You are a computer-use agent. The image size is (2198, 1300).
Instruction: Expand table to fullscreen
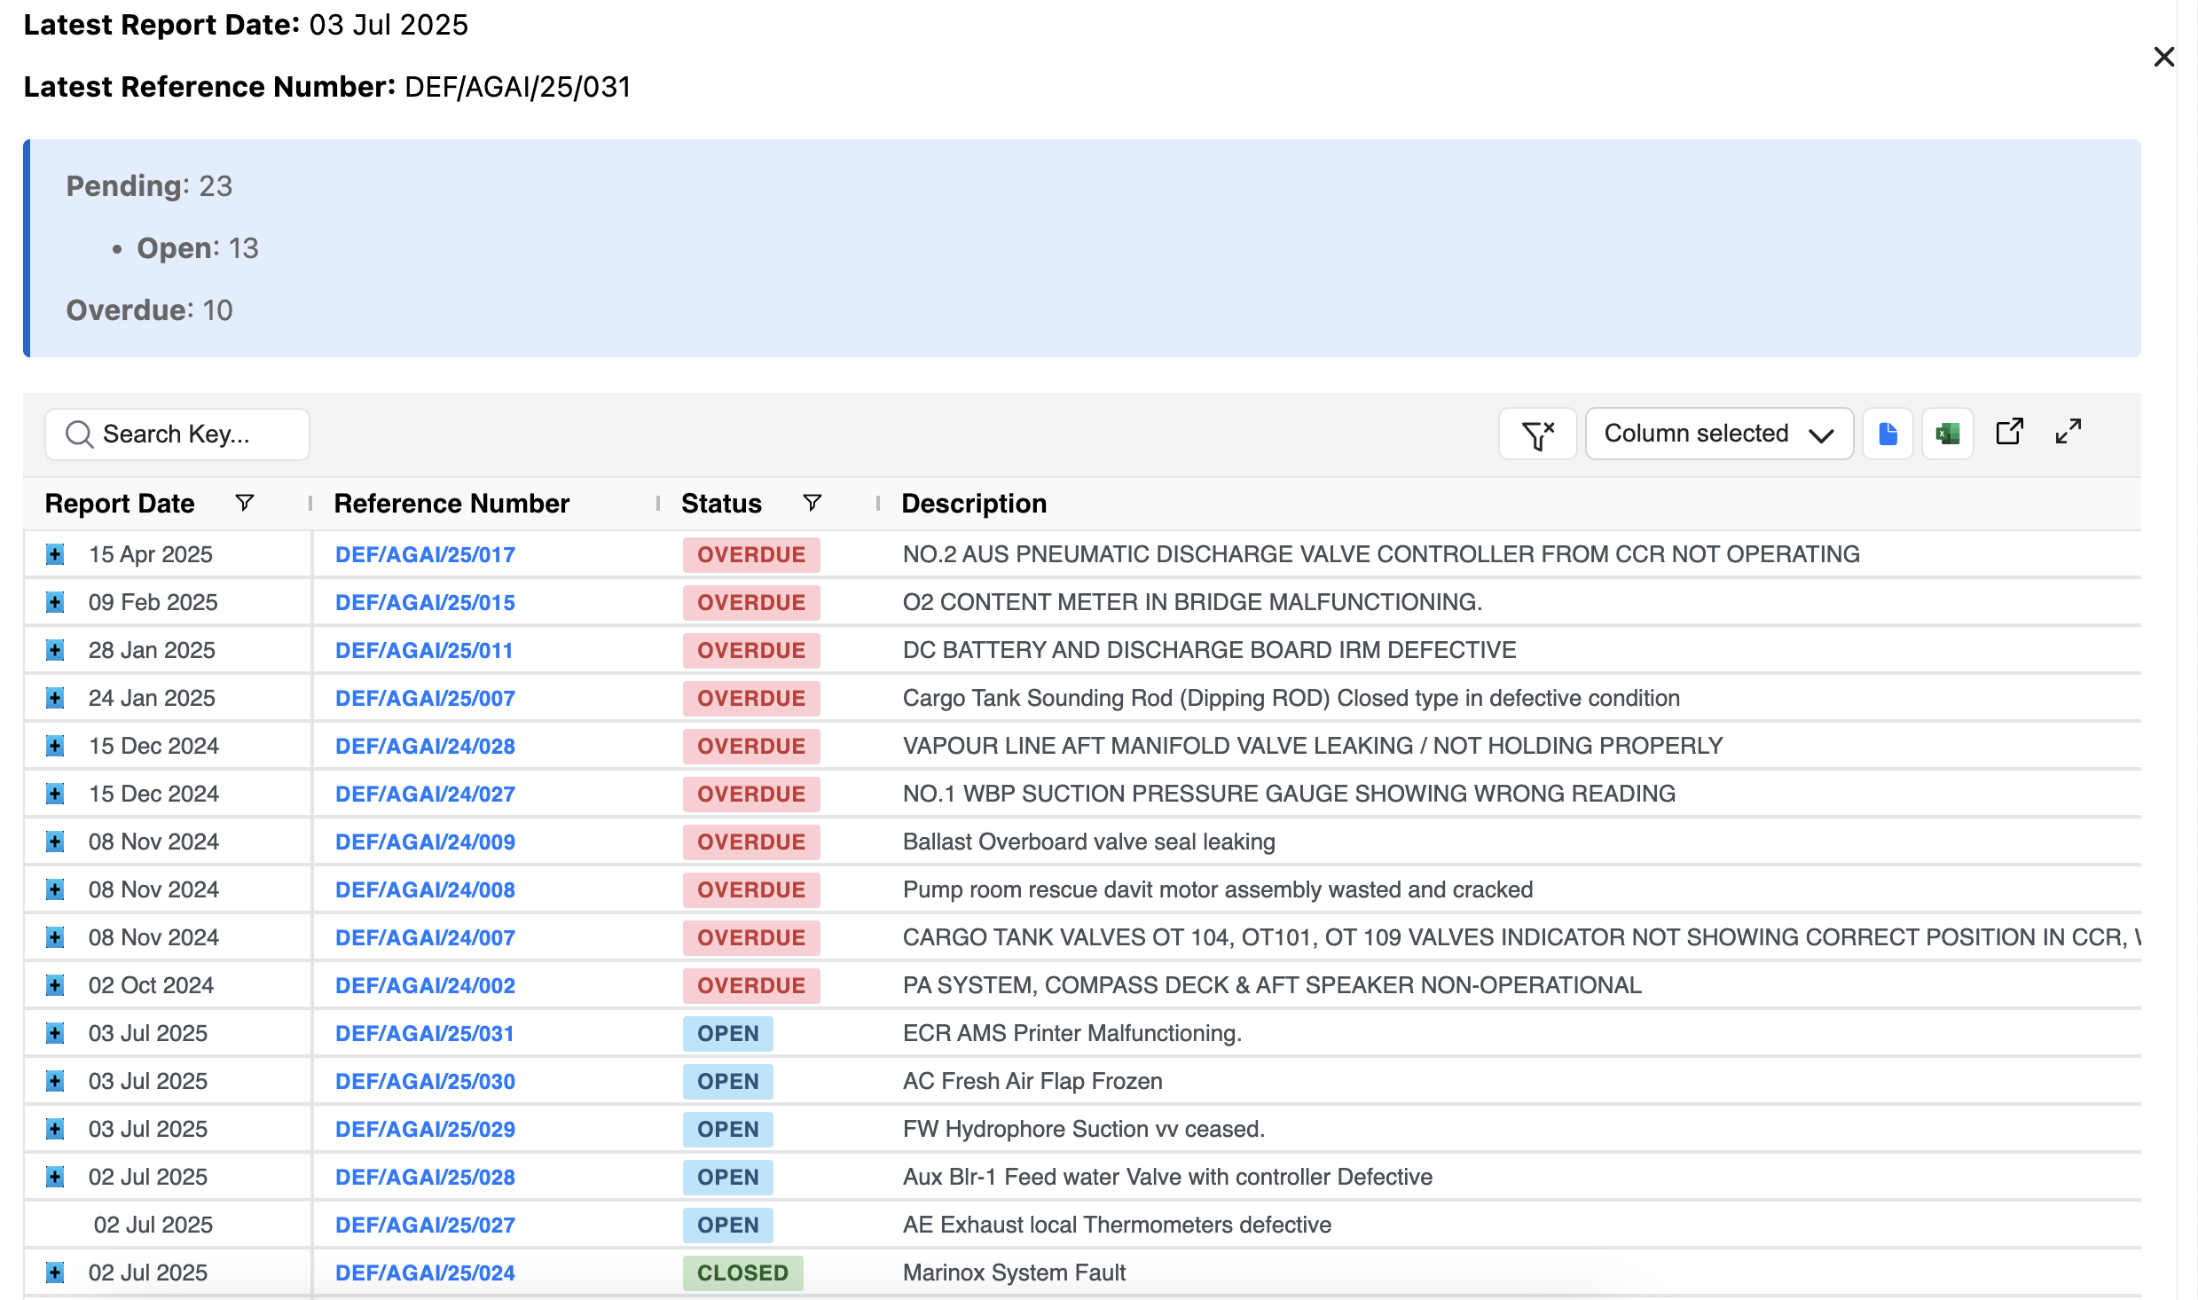pos(2068,432)
